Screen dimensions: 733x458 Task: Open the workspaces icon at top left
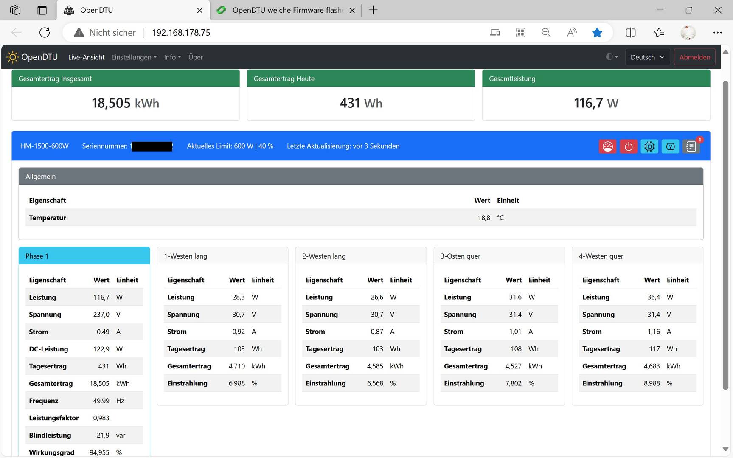[15, 10]
